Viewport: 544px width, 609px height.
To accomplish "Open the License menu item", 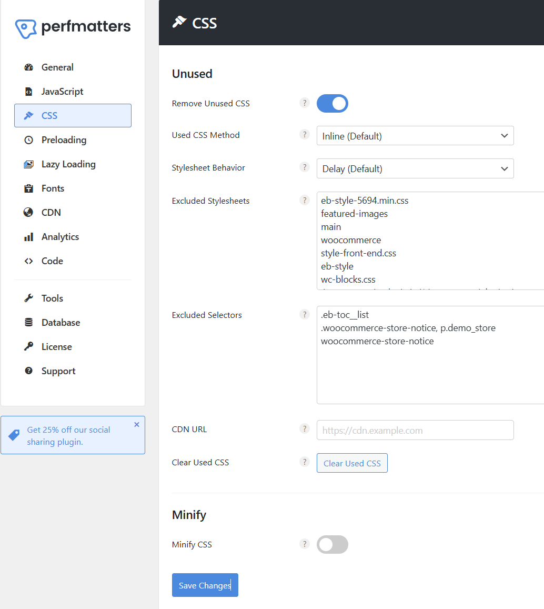I will pyautogui.click(x=57, y=346).
